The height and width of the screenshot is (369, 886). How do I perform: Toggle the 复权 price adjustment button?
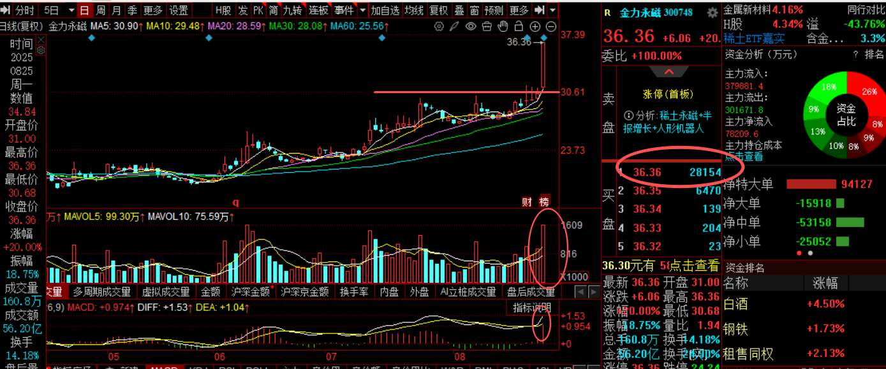pos(438,10)
